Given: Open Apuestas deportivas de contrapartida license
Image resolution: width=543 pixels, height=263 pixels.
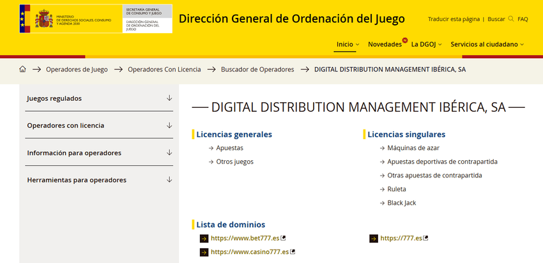Looking at the screenshot, I should 442,162.
